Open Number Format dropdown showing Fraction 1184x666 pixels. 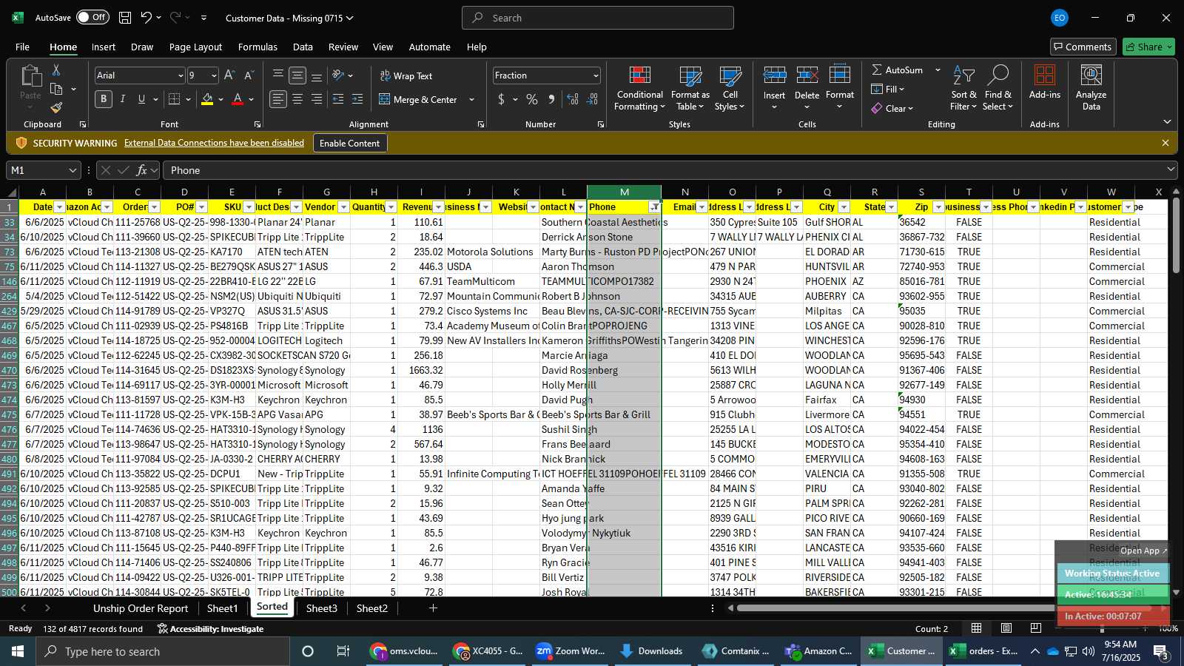[596, 75]
